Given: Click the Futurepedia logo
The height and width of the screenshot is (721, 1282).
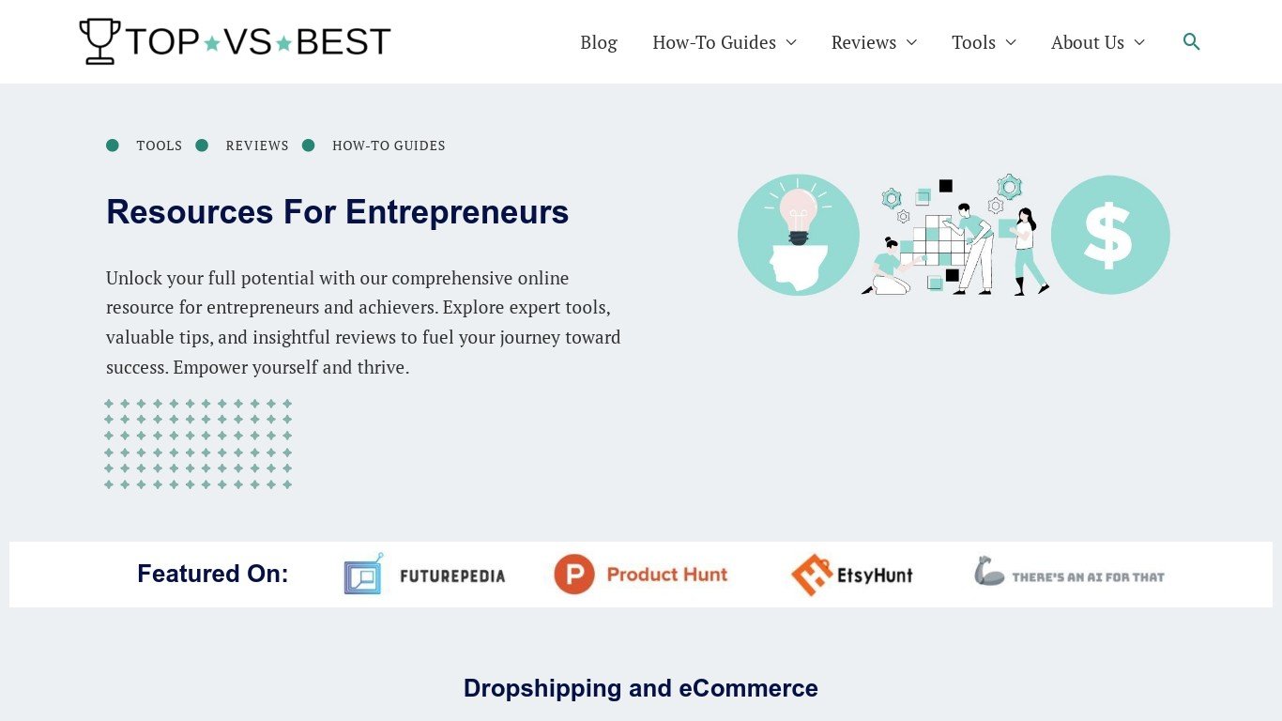Looking at the screenshot, I should (424, 575).
